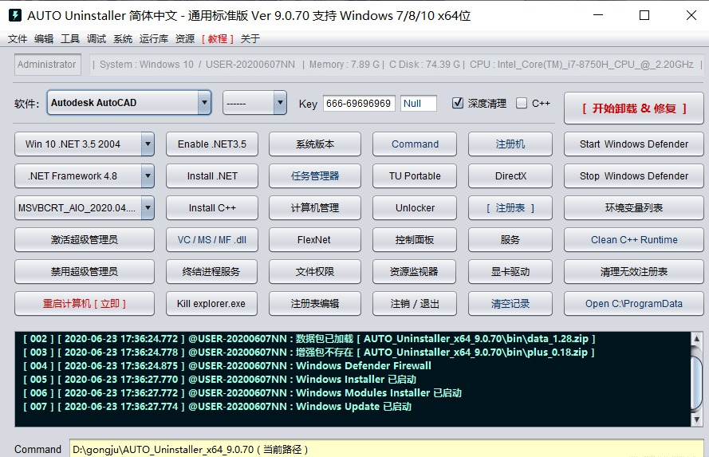Click Open C:\ProgramData button

pyautogui.click(x=634, y=303)
